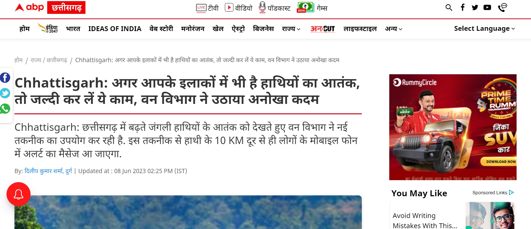Click DOWNLOAD NOW in the RummyCircle ad
Viewport: 531px width, 229px height.
(499, 162)
